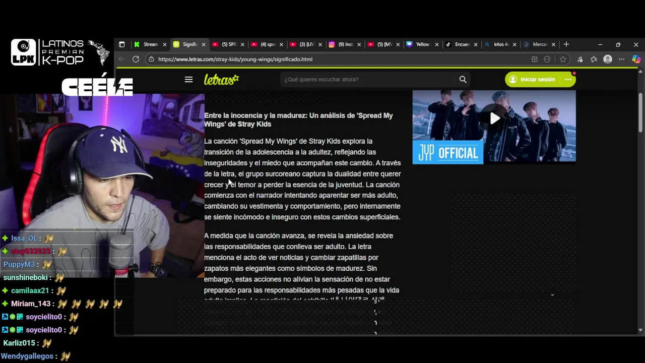Open a new browser tab
The height and width of the screenshot is (363, 645).
click(x=566, y=44)
